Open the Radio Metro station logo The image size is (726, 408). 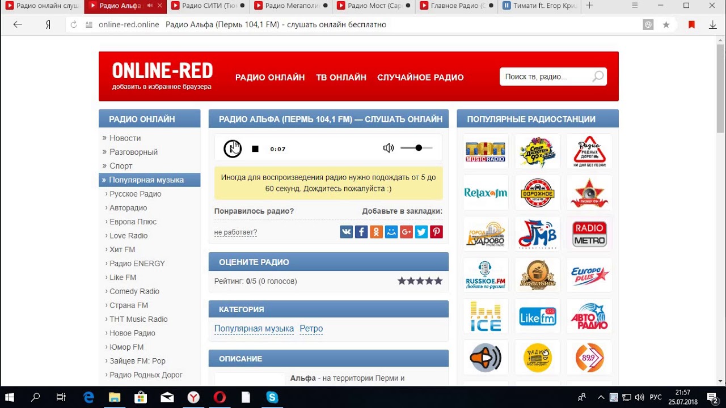590,234
